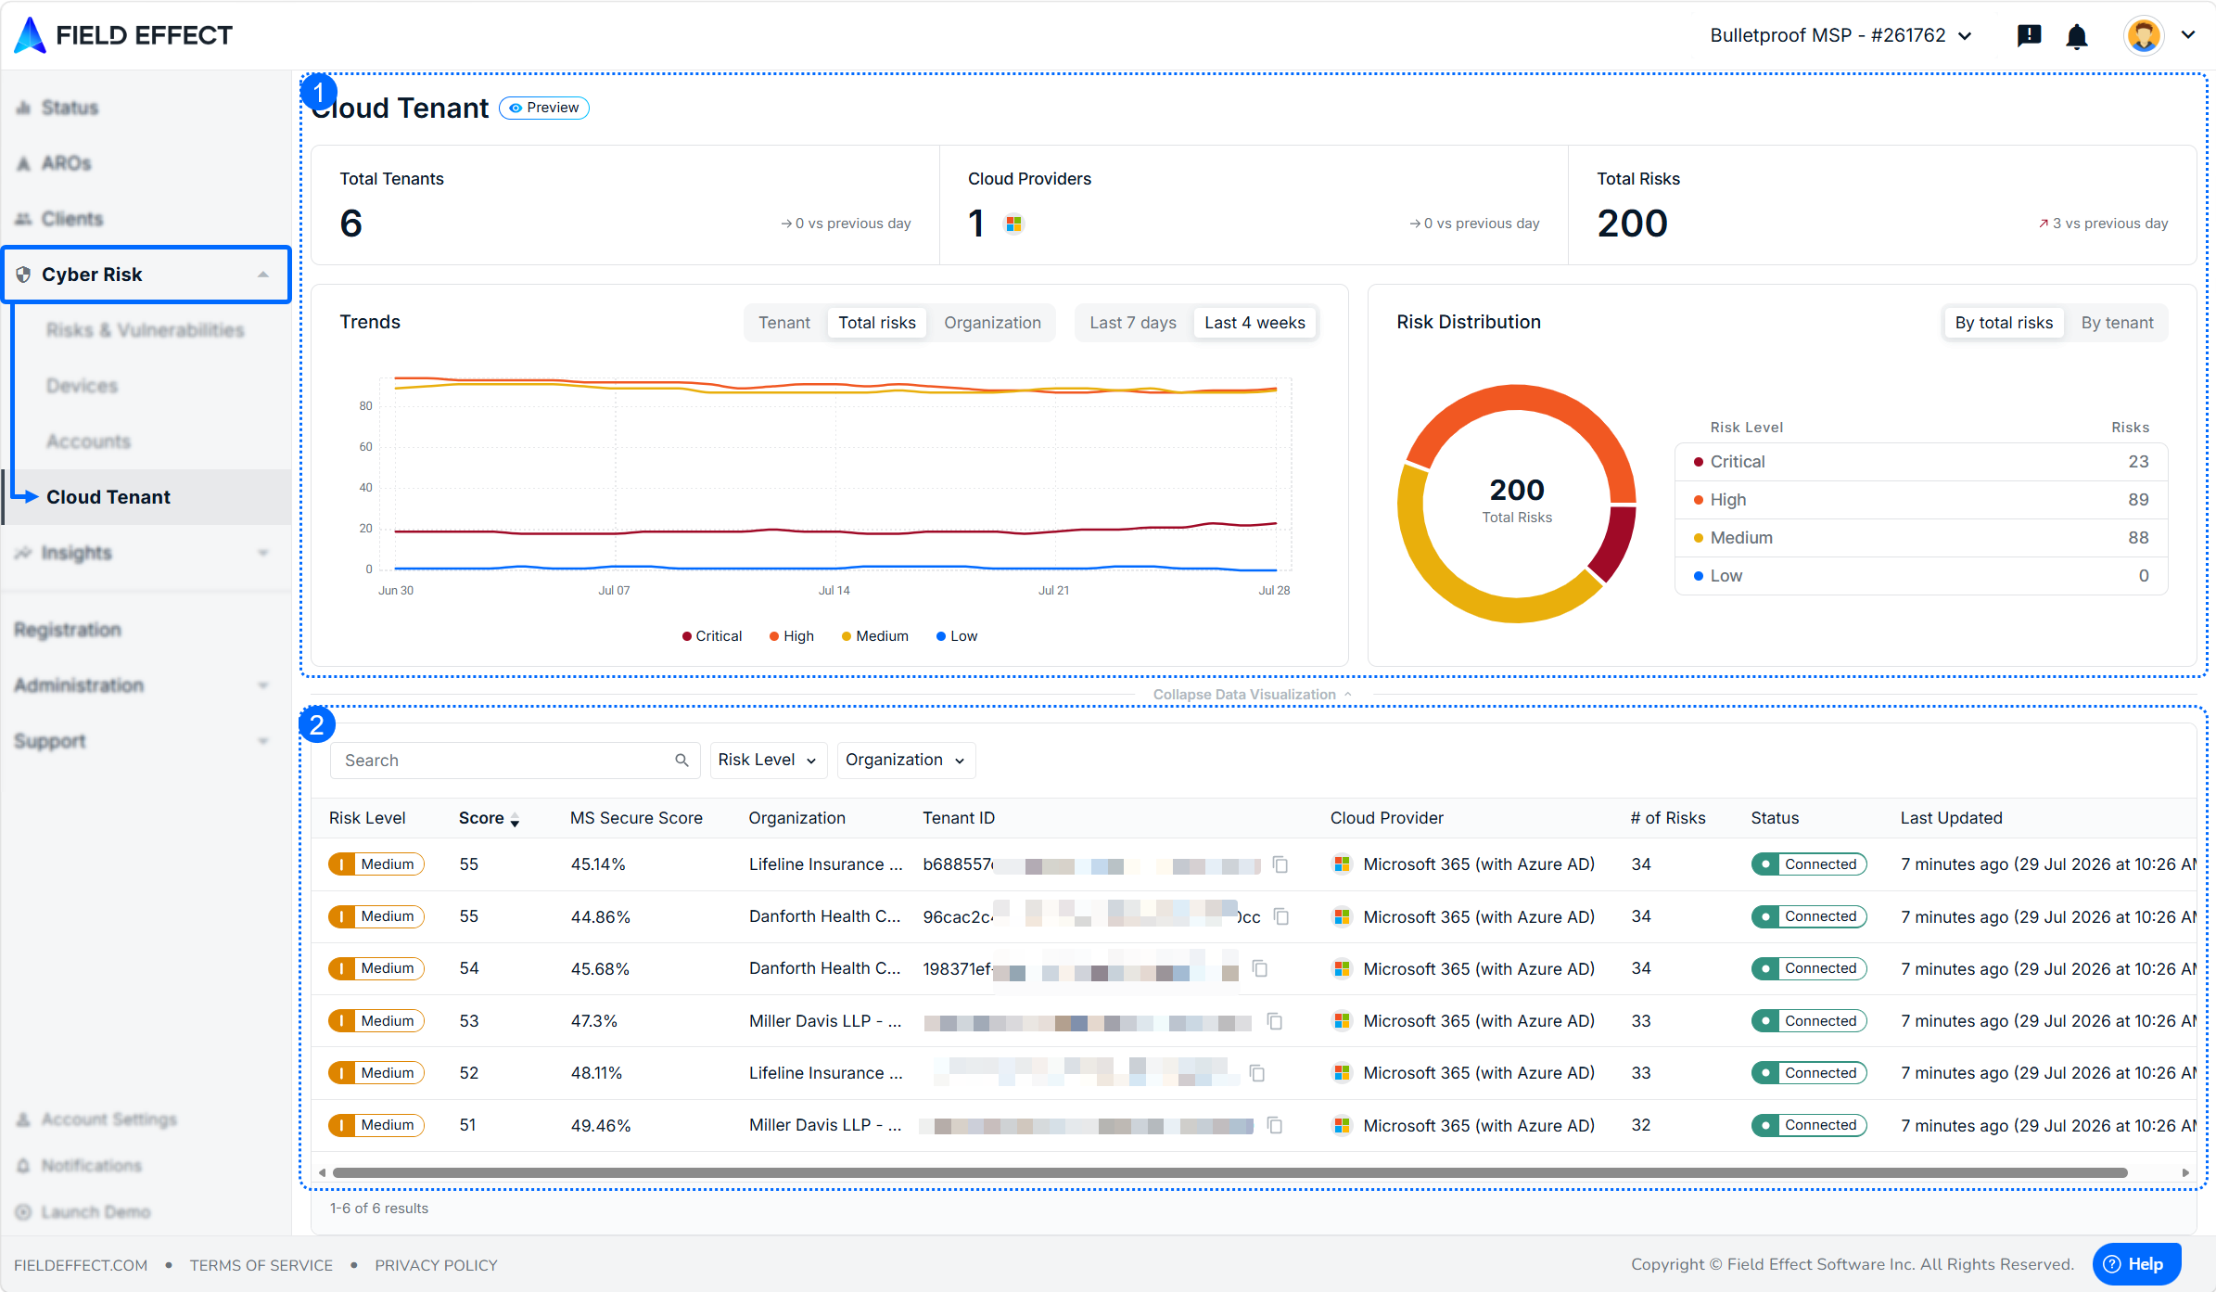Switch risk distribution to By tenant
Screen dimensions: 2216x1292
tap(2117, 323)
